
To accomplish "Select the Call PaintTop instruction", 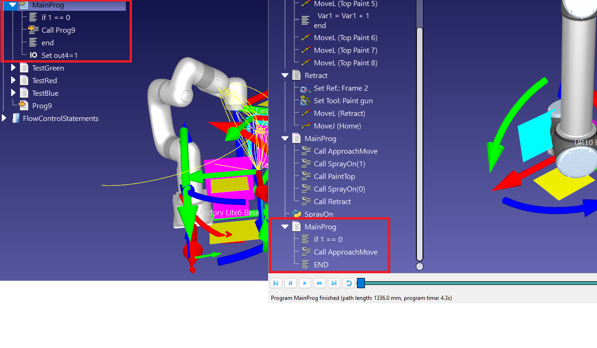I will (x=334, y=177).
